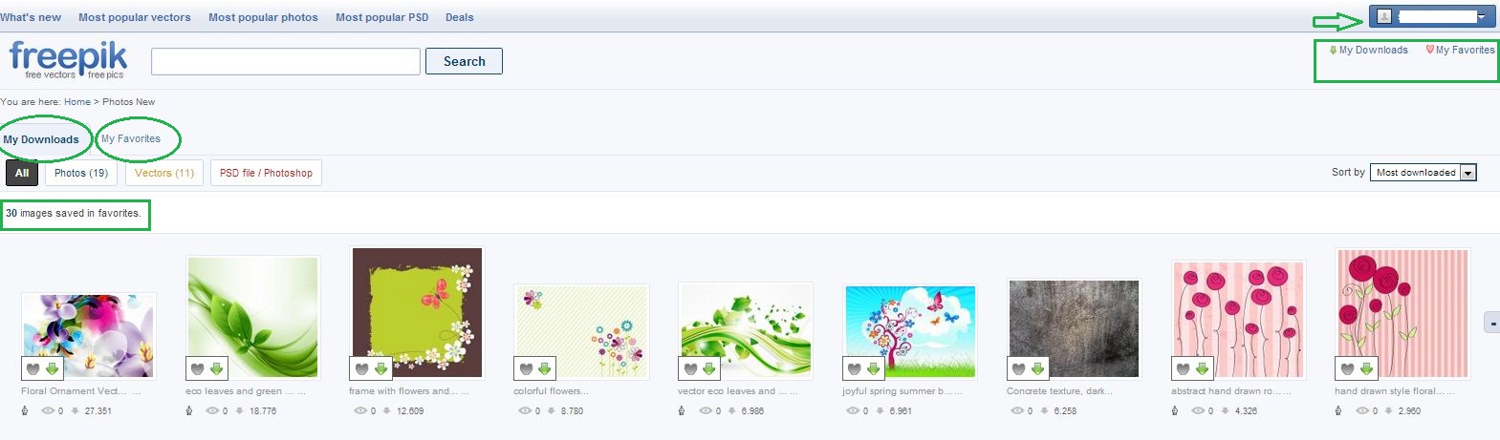Click the user avatar icon in account box

(x=1383, y=17)
